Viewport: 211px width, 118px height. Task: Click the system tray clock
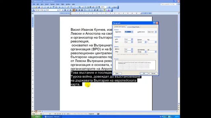click(177, 117)
